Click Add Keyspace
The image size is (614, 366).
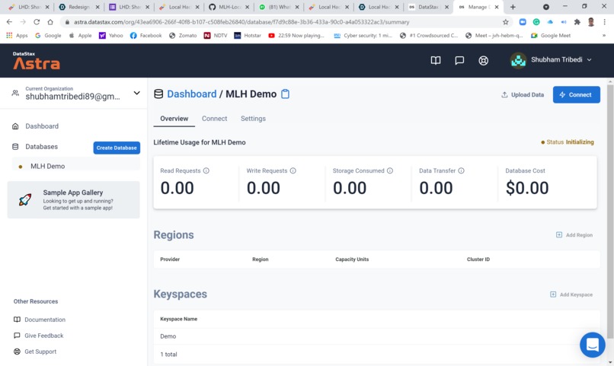[571, 294]
